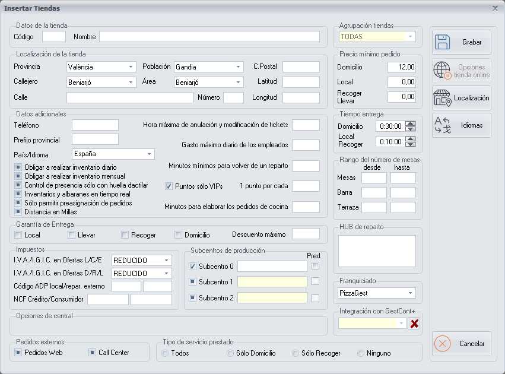Viewport: 505px width, 374px height.
Task: Click the Localización store map icon
Action: point(442,98)
